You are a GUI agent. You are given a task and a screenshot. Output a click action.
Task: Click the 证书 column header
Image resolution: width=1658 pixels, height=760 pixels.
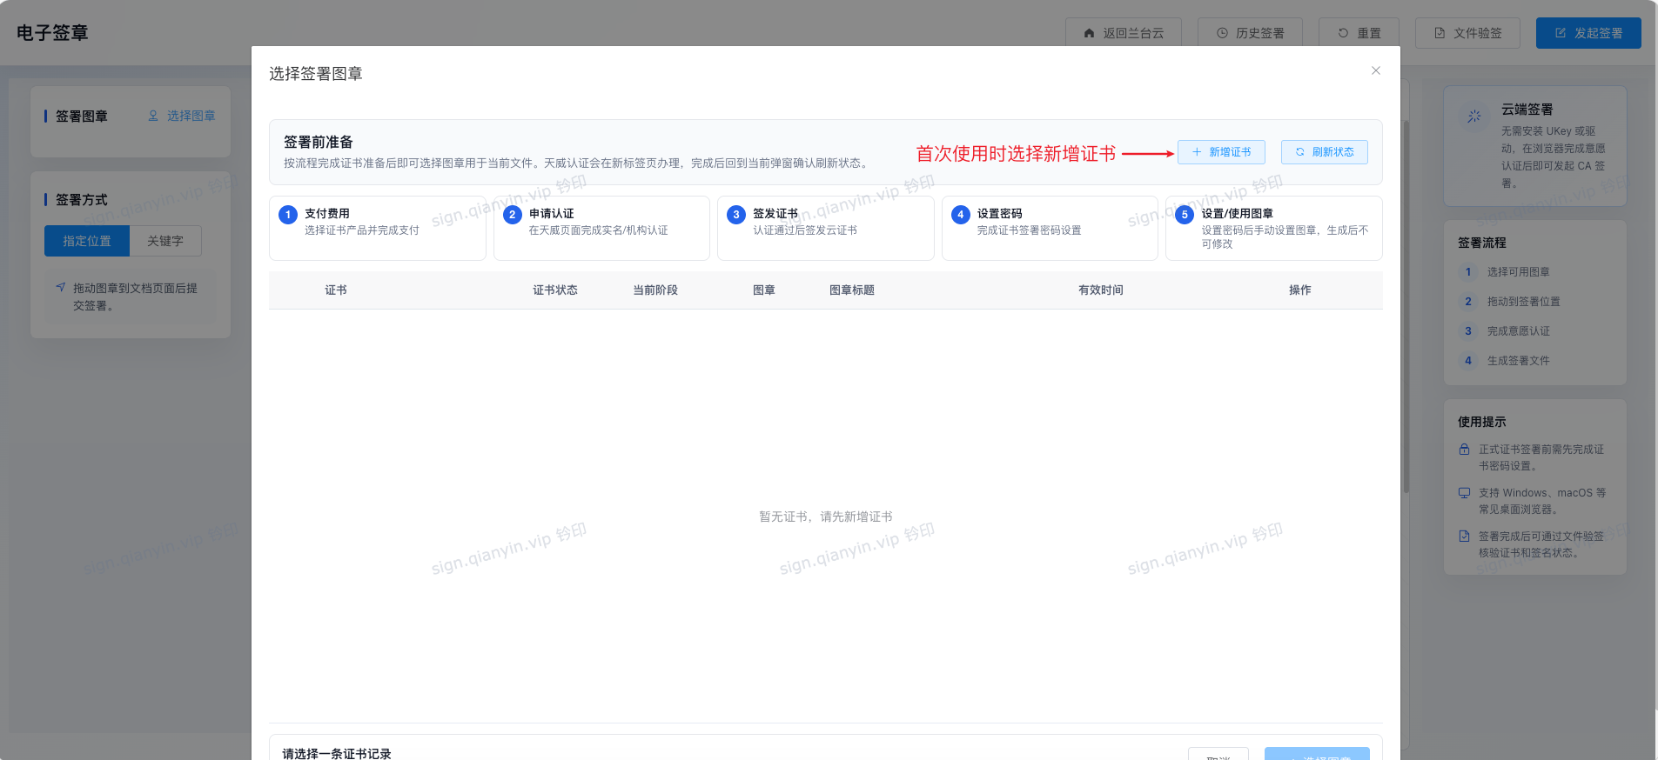(x=336, y=290)
